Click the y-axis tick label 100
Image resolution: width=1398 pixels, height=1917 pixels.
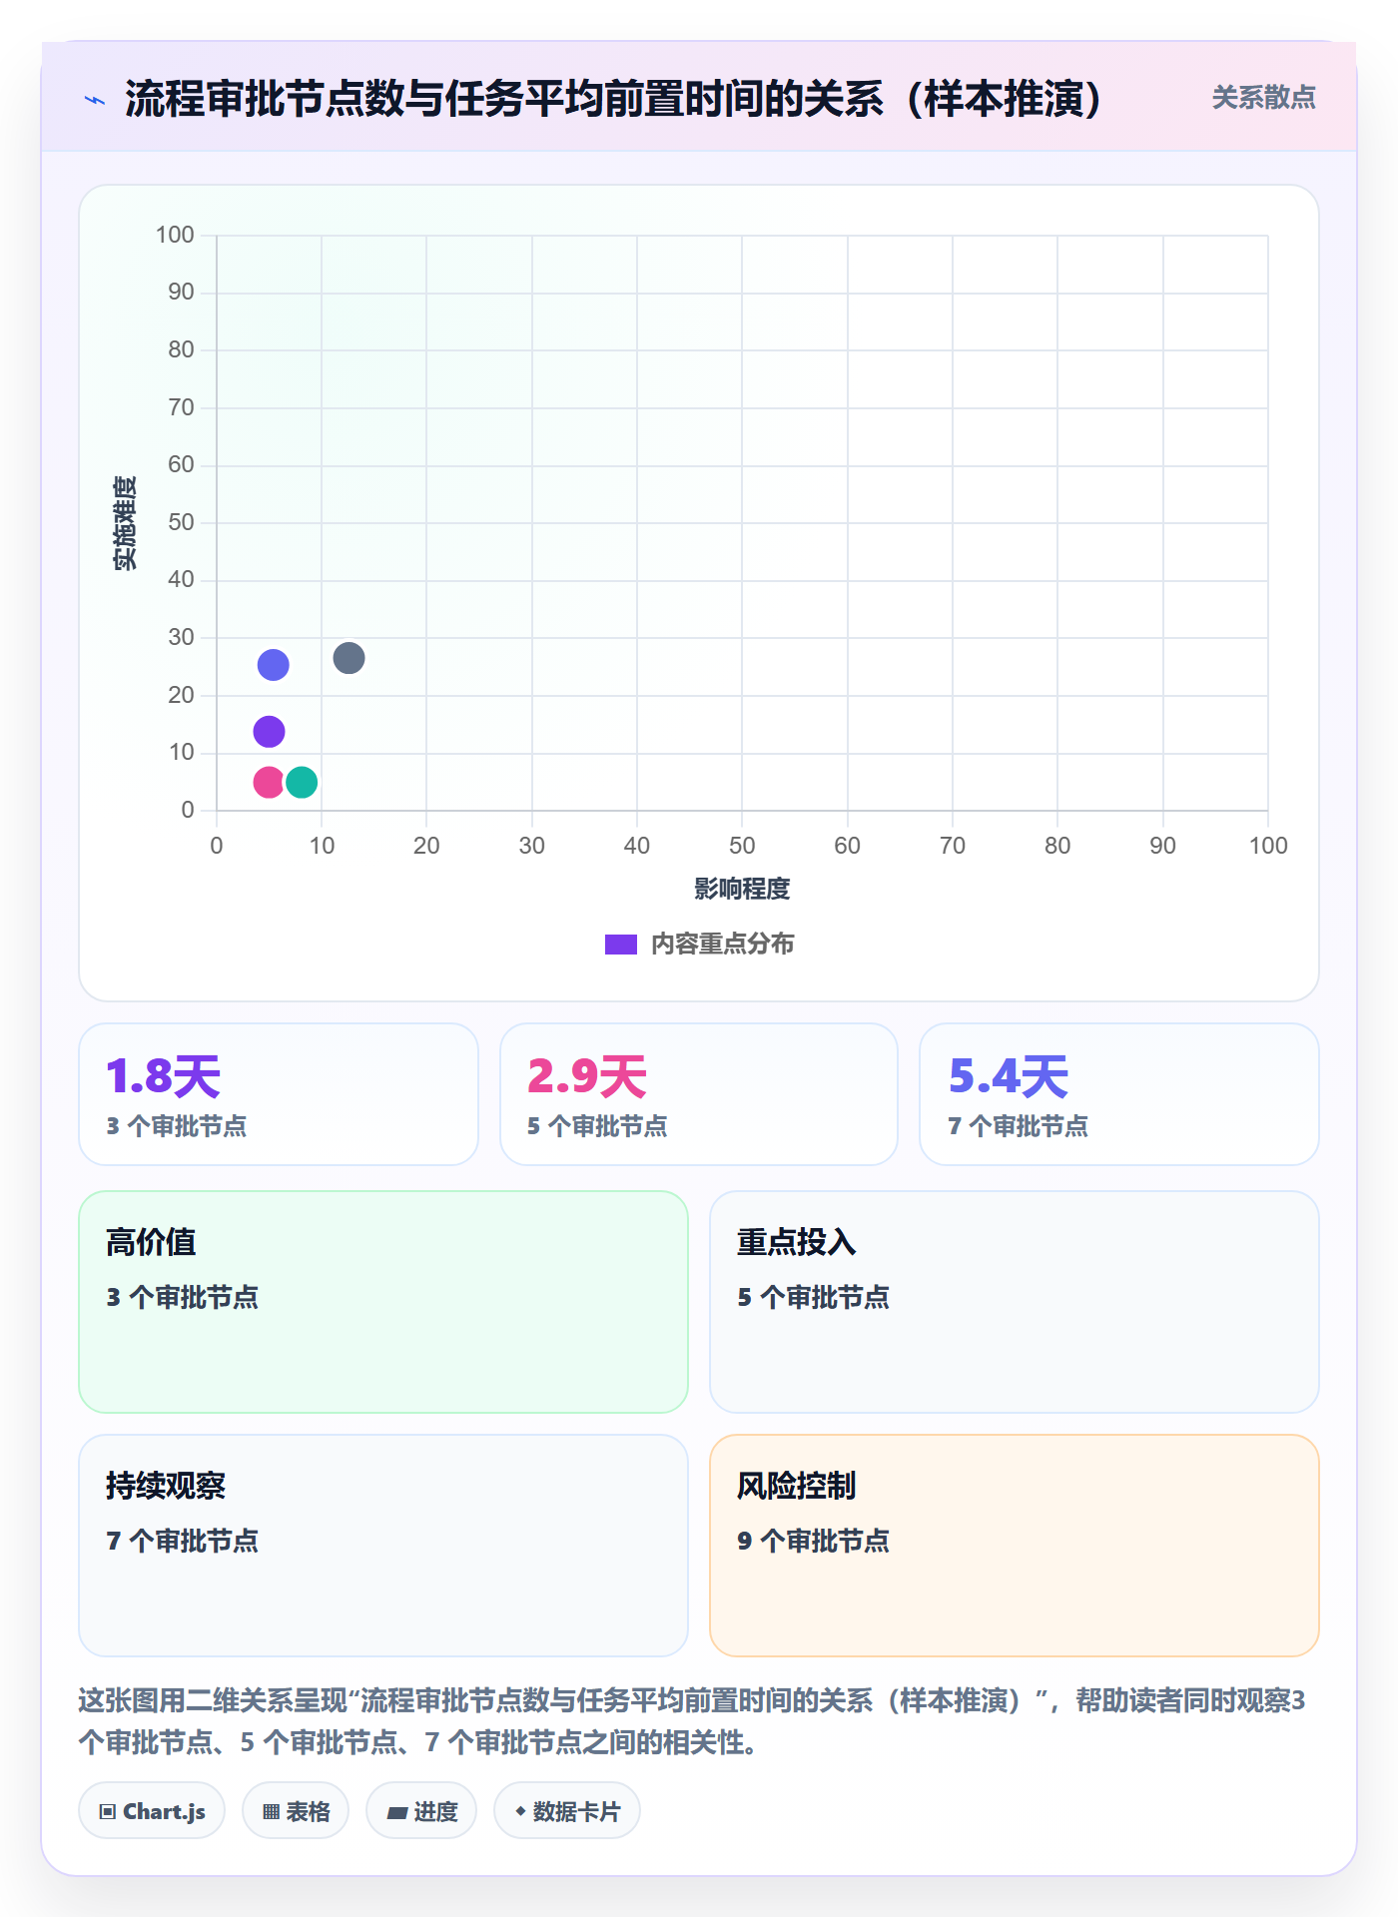click(x=175, y=235)
